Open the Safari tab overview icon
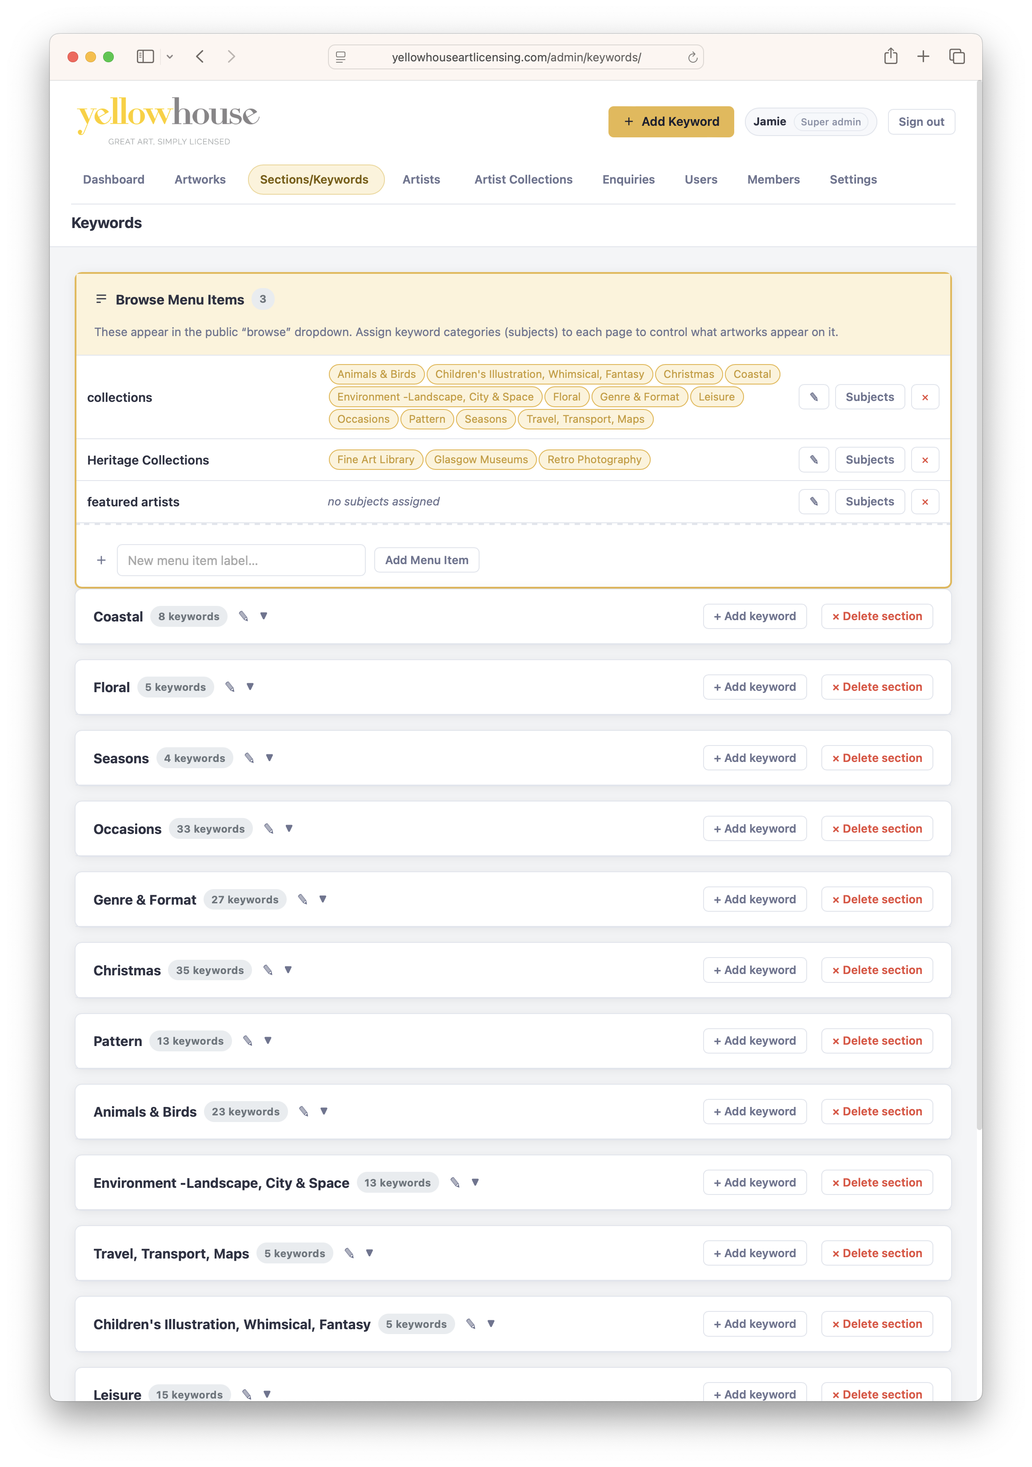 pyautogui.click(x=956, y=57)
